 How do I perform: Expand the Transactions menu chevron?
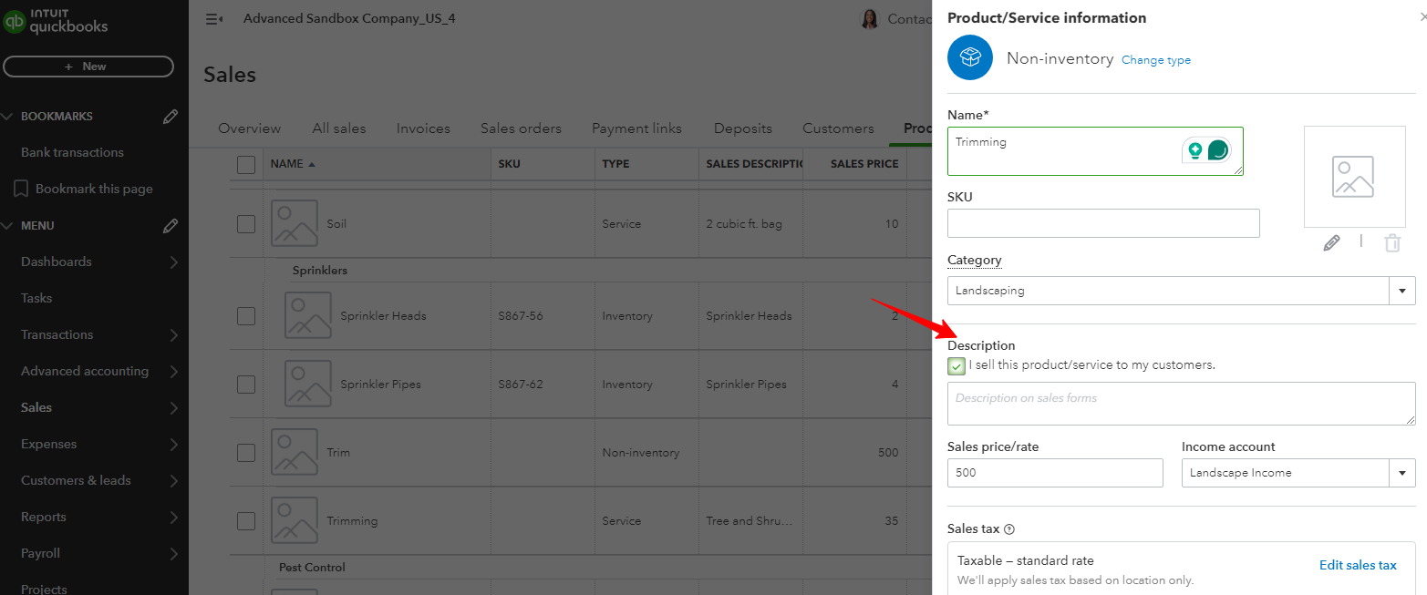click(x=173, y=335)
